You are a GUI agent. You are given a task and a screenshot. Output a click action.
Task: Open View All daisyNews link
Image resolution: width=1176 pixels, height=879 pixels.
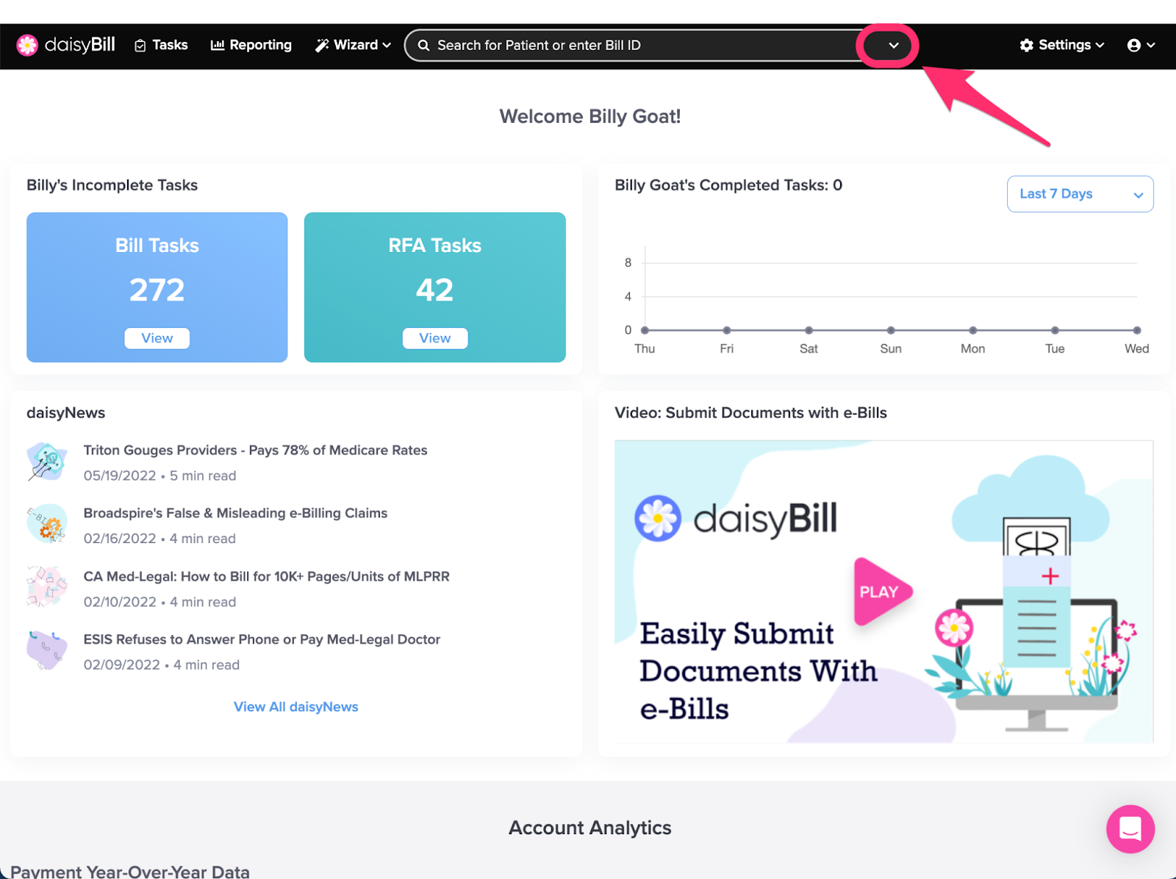click(x=295, y=706)
